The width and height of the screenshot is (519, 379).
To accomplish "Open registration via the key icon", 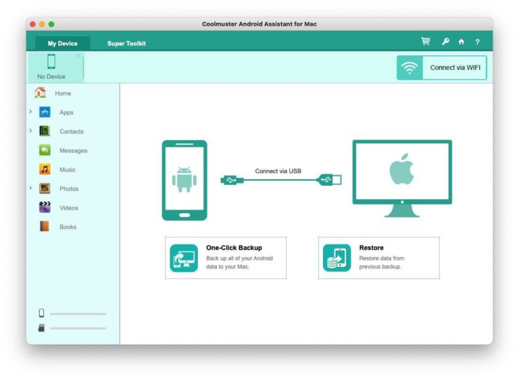I will [x=445, y=42].
